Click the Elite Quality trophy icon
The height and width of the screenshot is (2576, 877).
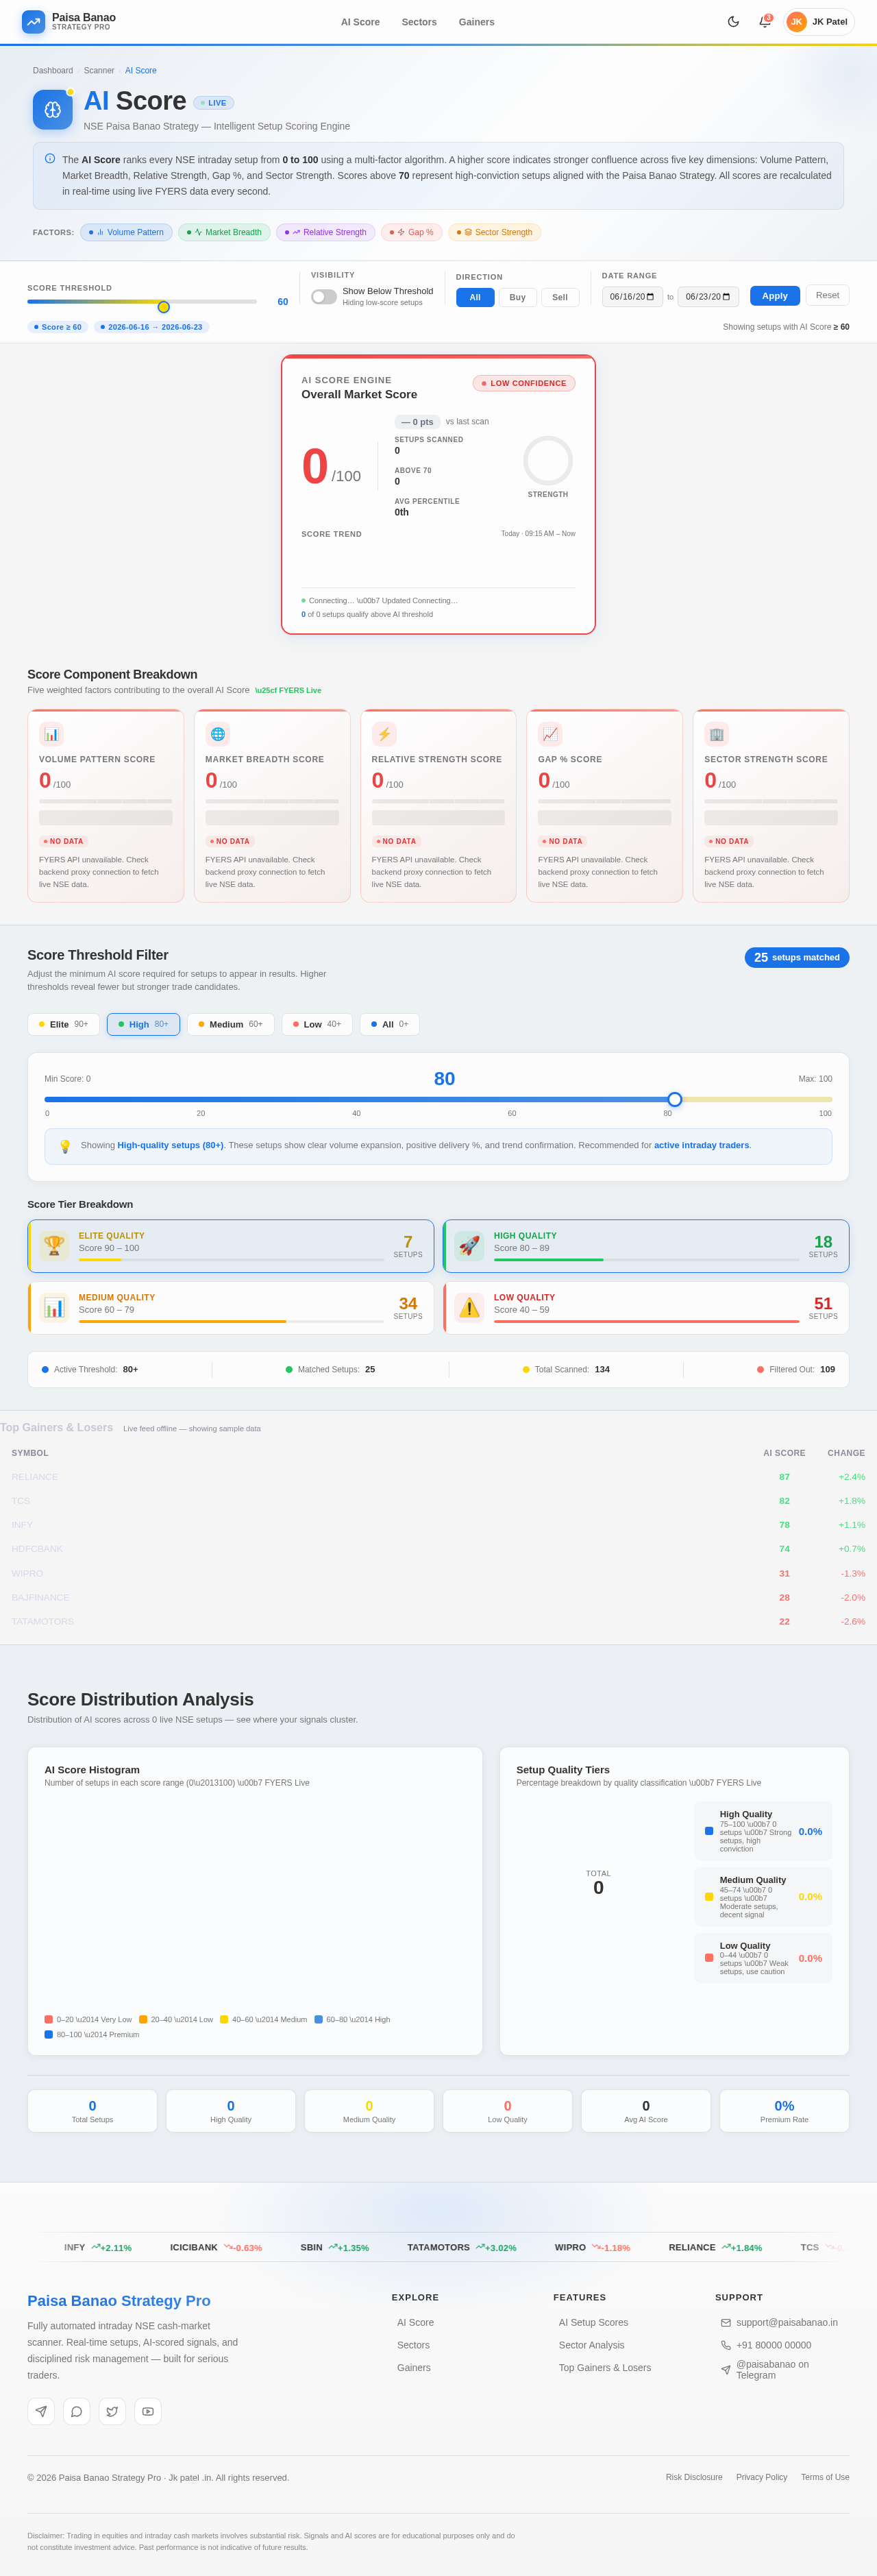[x=54, y=1245]
